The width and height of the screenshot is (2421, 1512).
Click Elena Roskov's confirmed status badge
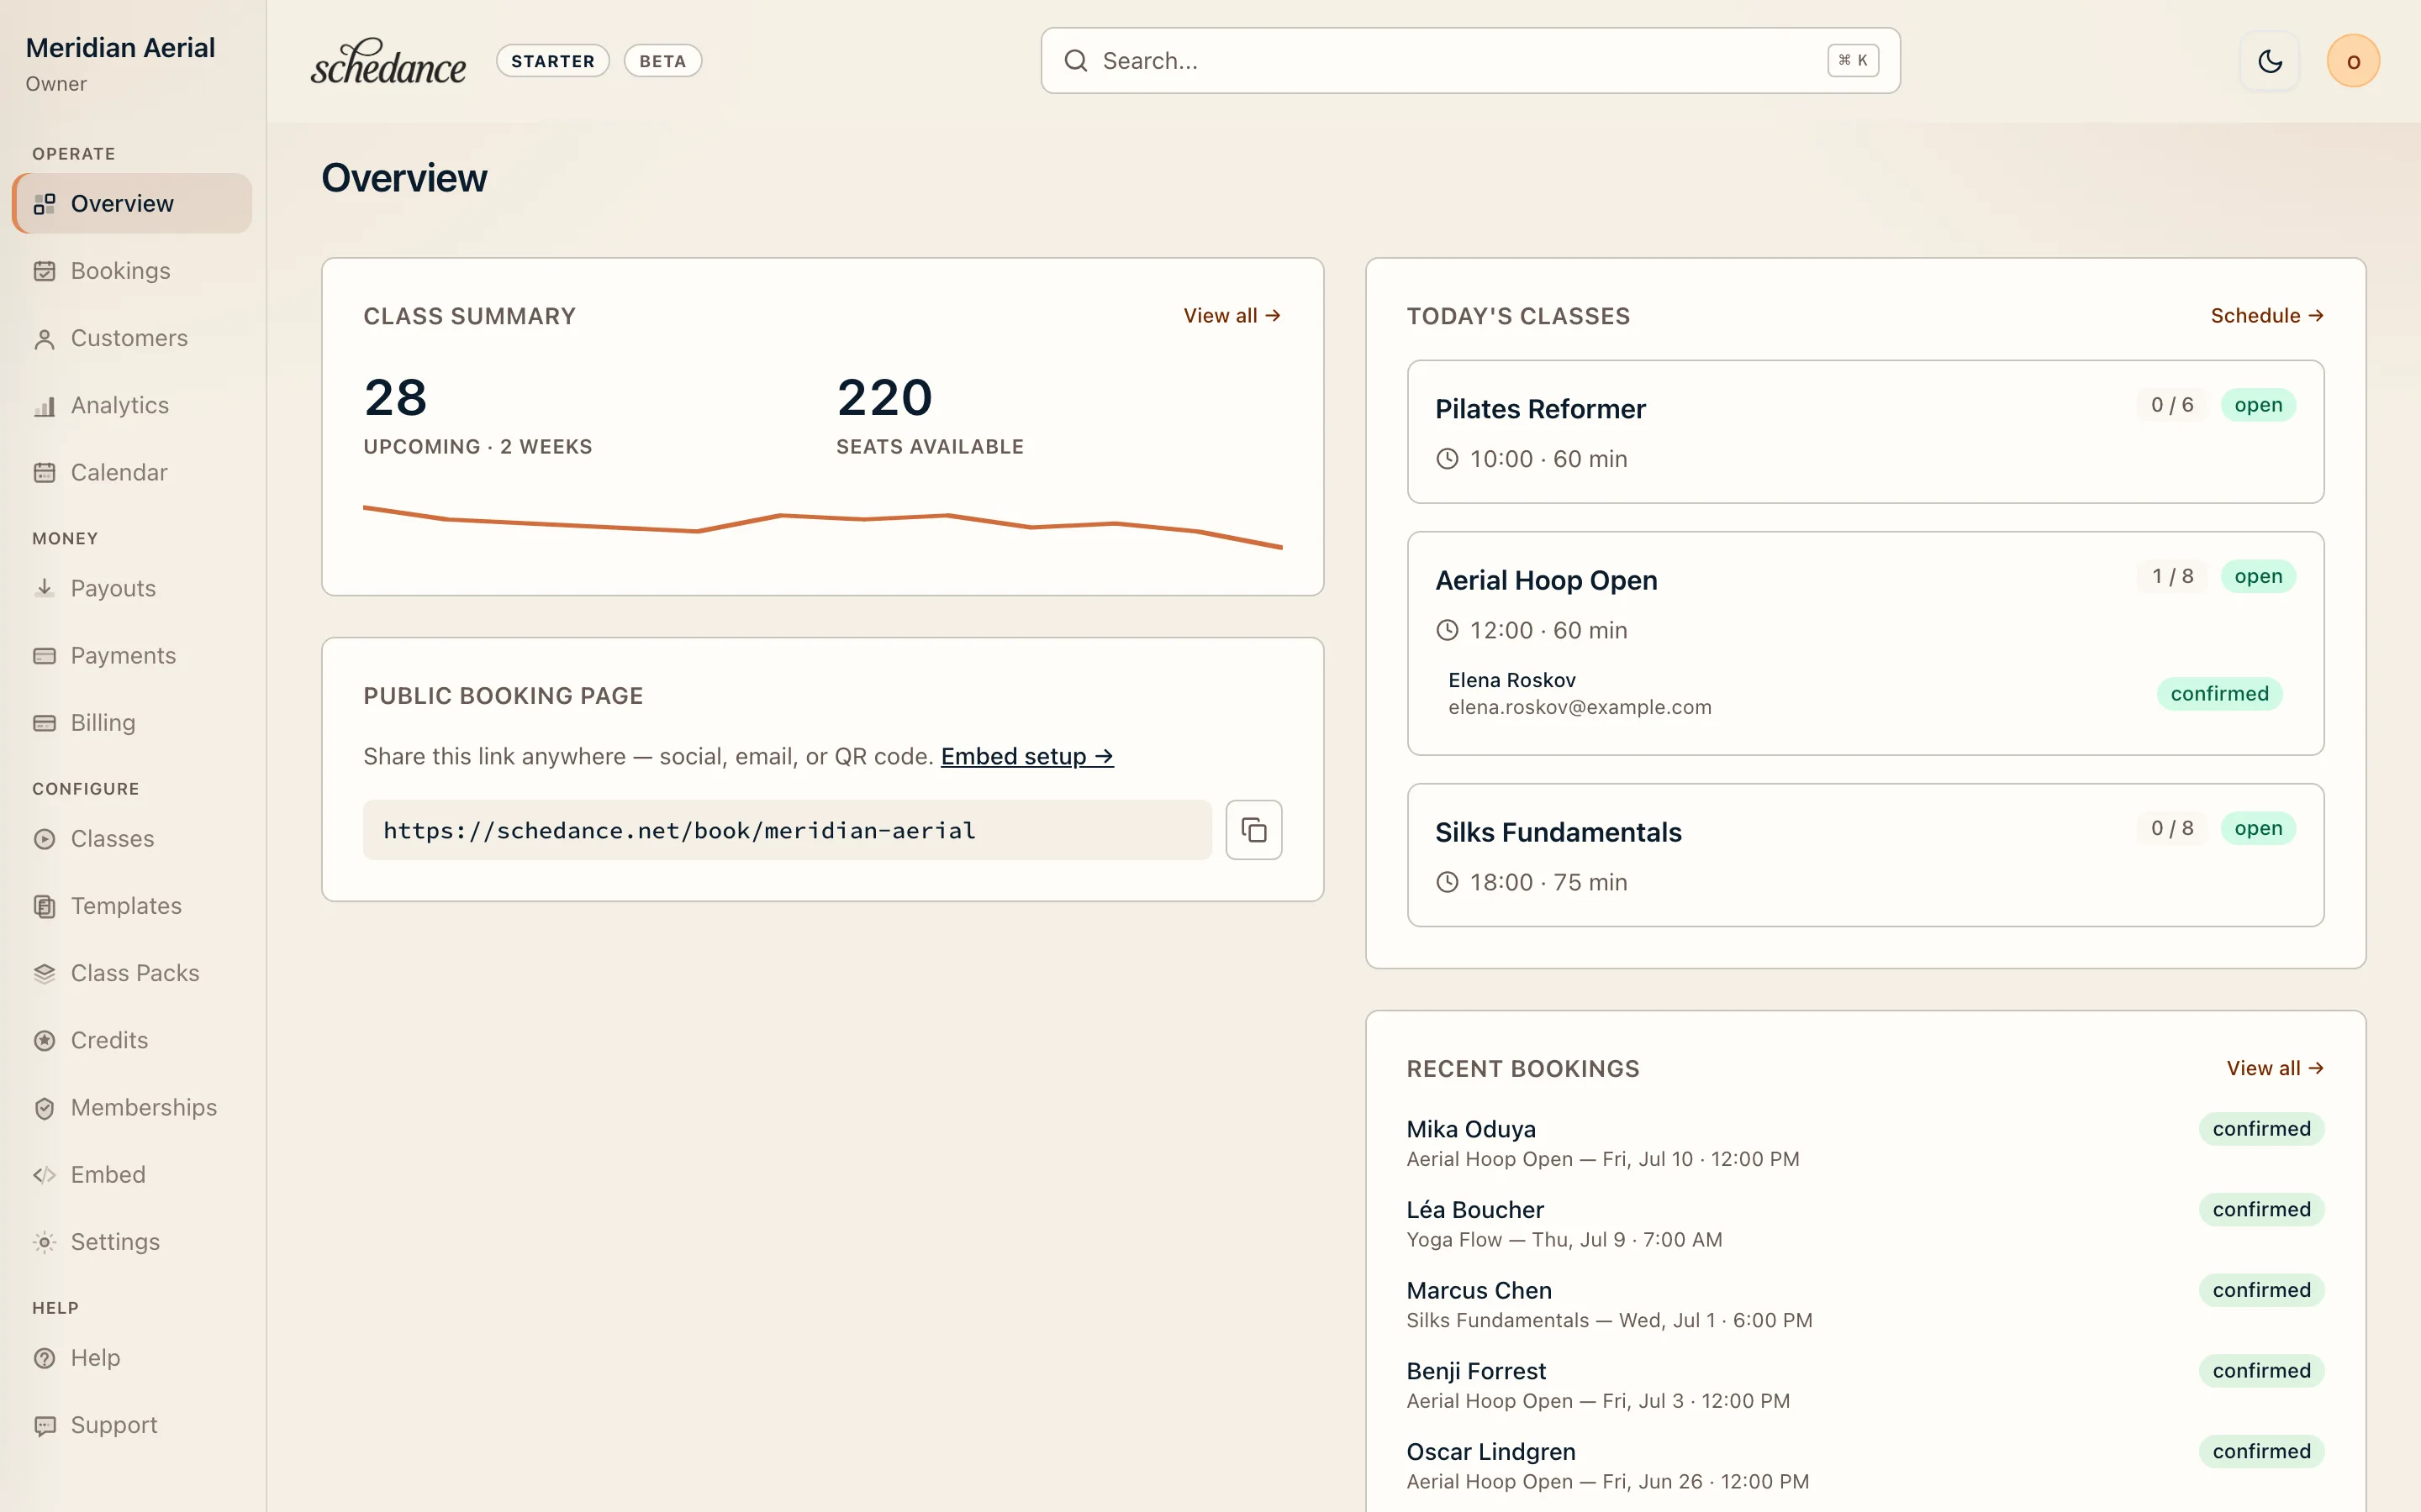[2219, 694]
